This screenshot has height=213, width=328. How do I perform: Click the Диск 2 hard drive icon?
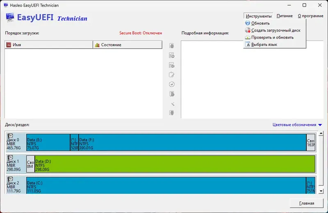click(10, 179)
